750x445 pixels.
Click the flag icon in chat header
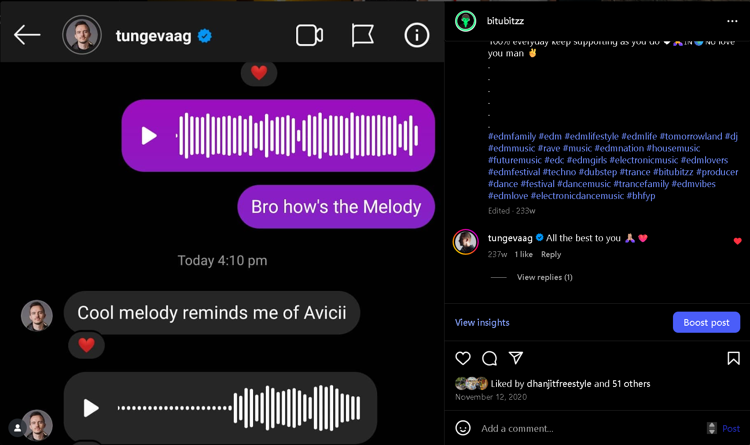click(363, 35)
